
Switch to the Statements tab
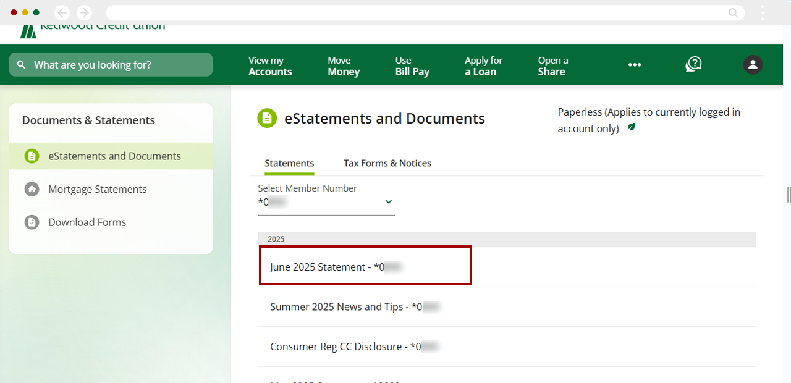click(289, 163)
